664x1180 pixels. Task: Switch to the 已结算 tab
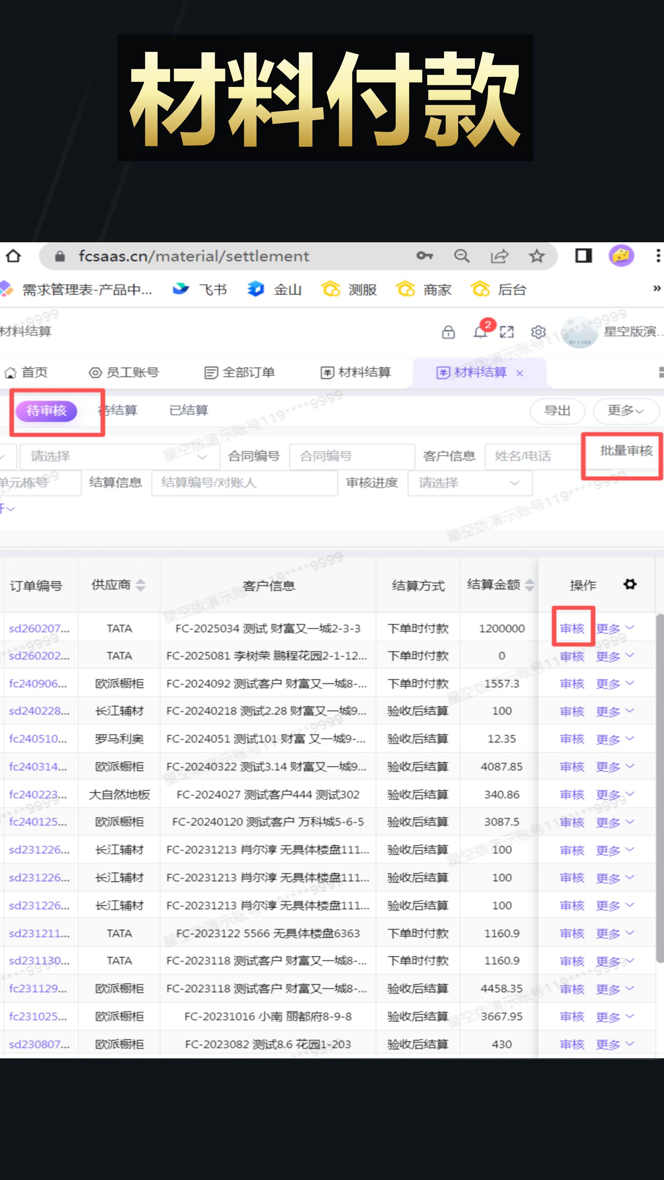click(x=189, y=410)
